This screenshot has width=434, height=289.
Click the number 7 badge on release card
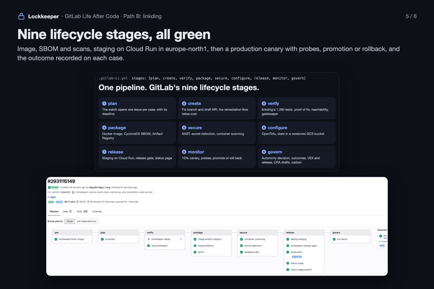point(104,152)
